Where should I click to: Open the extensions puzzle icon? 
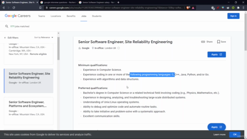(239, 8)
